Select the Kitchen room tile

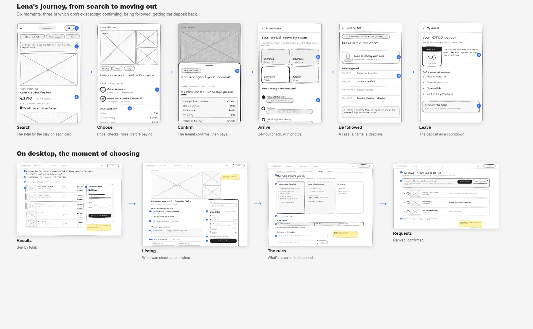tap(305, 75)
